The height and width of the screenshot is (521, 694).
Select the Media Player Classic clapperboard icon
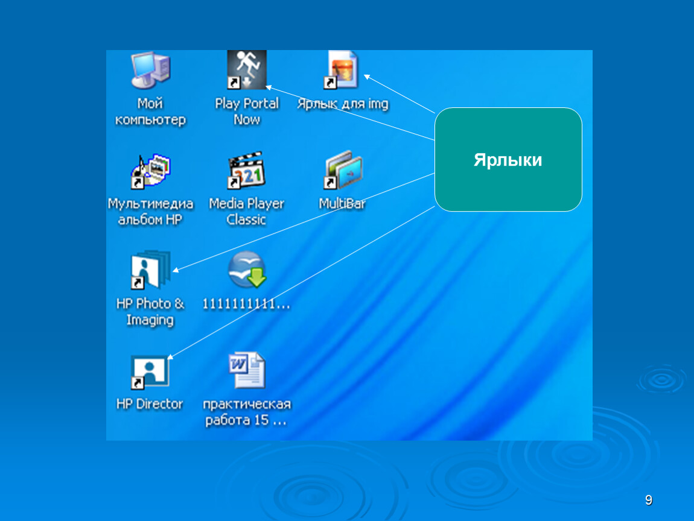(x=247, y=170)
